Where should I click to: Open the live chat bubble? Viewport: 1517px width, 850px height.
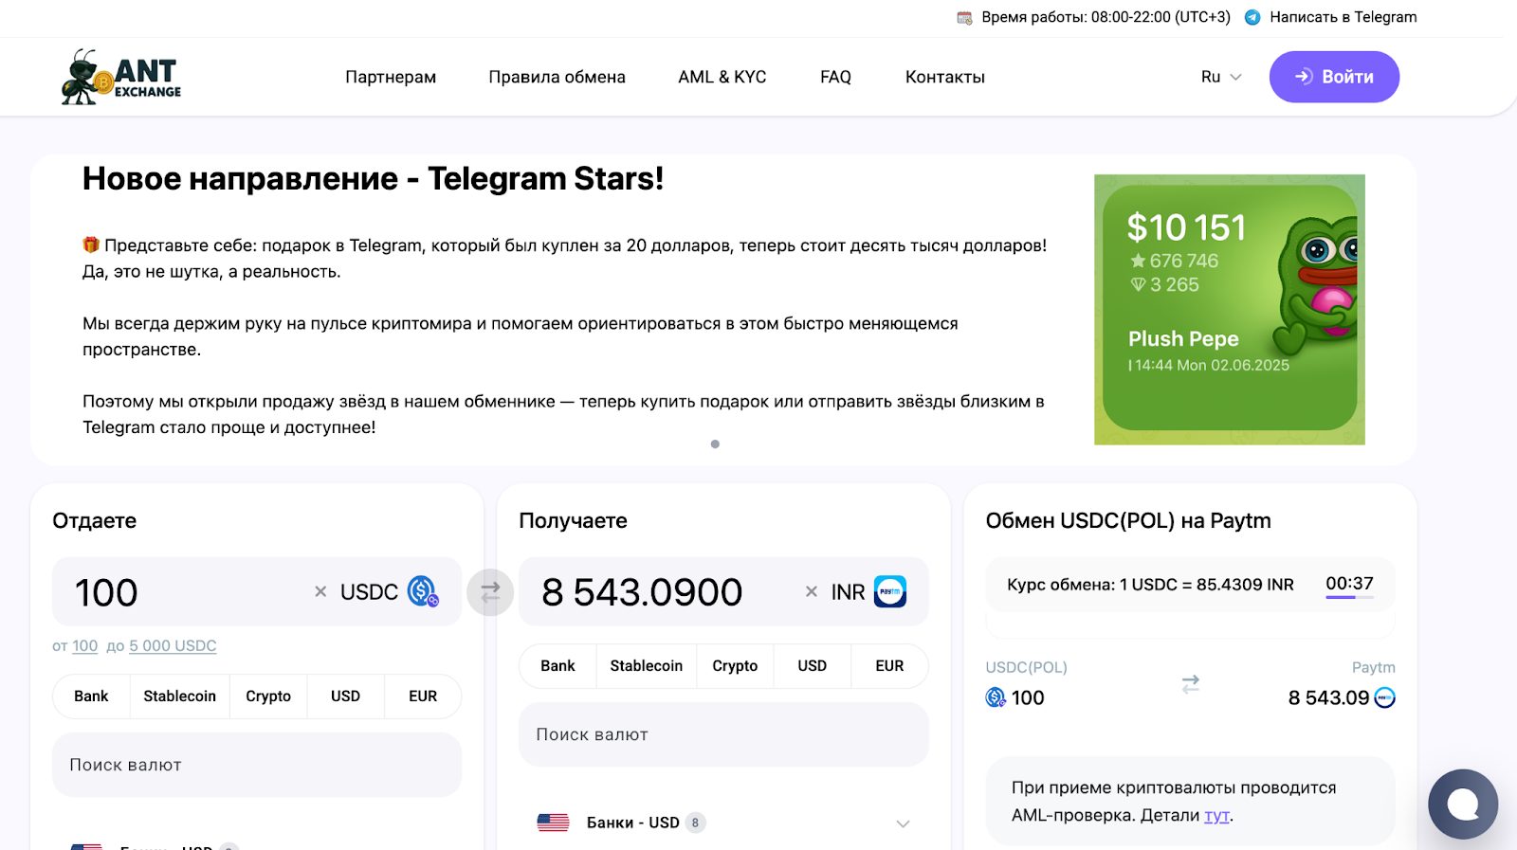(x=1462, y=805)
